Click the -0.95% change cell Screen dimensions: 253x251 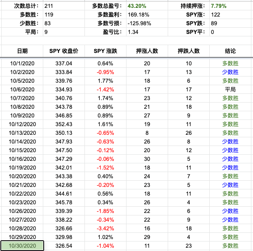pos(105,72)
